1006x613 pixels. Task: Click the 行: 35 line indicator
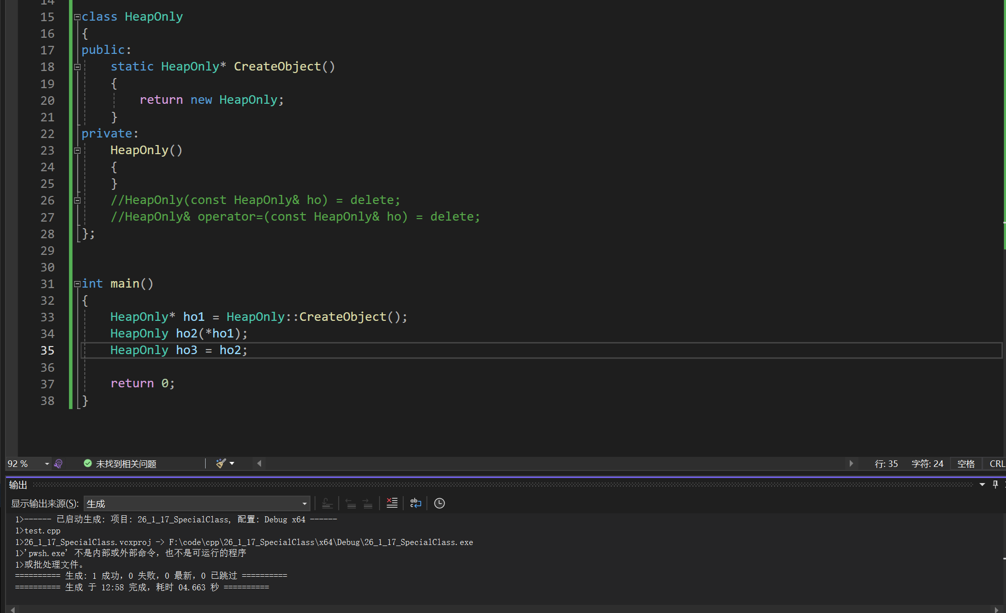[886, 464]
